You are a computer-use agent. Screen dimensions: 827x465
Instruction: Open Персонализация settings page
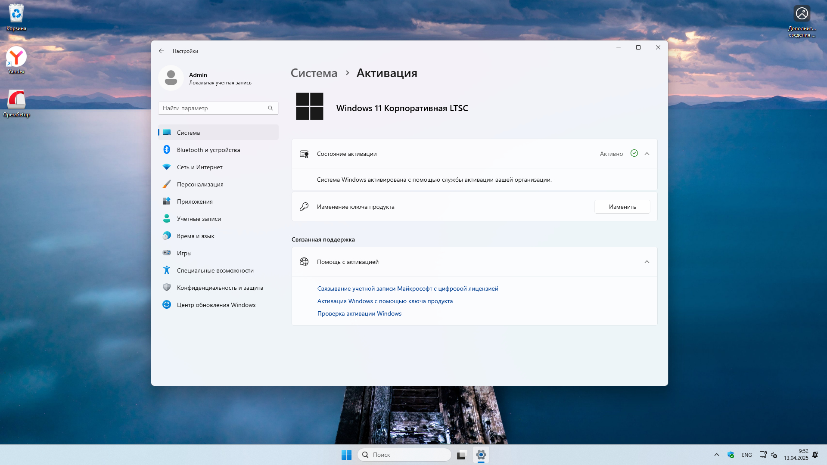click(200, 184)
